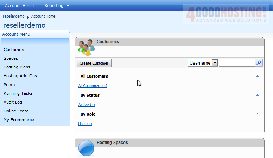273x158 pixels.
Task: Open Account Home in the top bar
Action: [19, 6]
